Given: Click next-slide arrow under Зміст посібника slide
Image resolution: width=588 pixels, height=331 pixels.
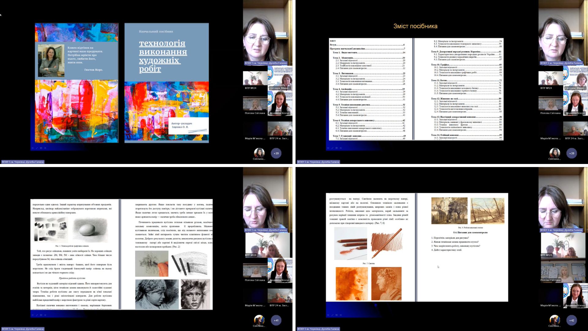Looking at the screenshot, I should (341, 148).
